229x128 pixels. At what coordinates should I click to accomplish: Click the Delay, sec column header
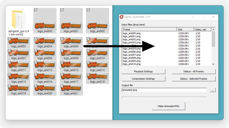[203, 29]
